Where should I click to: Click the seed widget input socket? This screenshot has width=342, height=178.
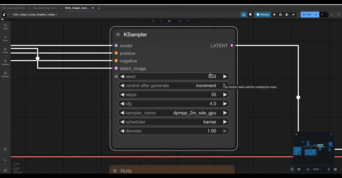point(116,76)
